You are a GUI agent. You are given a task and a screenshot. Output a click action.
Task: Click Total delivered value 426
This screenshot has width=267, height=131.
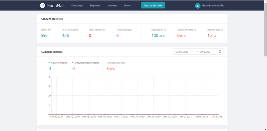pyautogui.click(x=65, y=36)
